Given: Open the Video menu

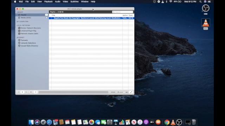Looking at the screenshot, I should tap(65, 1).
